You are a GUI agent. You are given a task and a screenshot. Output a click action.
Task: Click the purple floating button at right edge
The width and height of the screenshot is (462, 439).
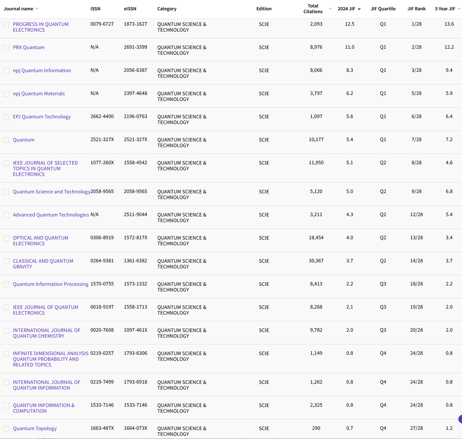pos(460,419)
